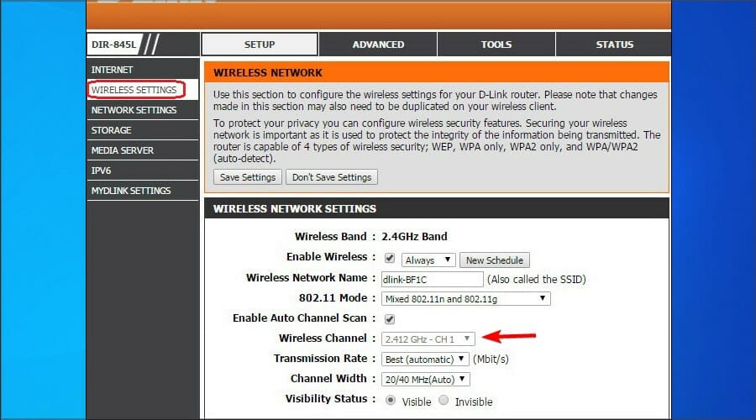Toggle the Enable Wireless checkbox
Screen dimensions: 756x420
390,258
